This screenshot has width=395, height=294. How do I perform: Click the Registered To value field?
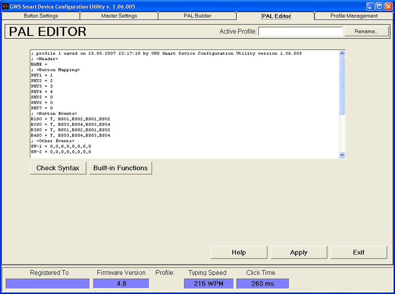pyautogui.click(x=47, y=284)
